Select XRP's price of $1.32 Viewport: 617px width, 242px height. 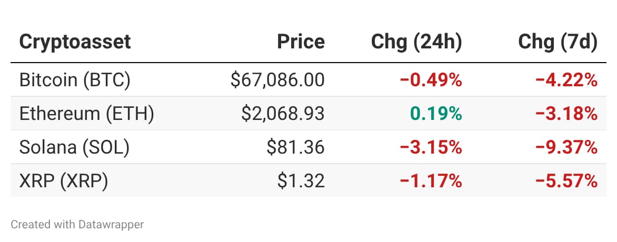[x=302, y=181]
